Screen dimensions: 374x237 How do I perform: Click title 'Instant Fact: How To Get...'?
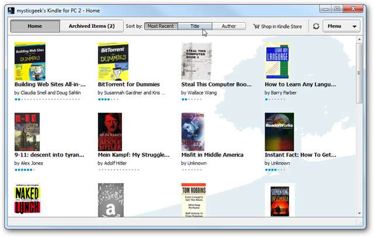coord(300,155)
